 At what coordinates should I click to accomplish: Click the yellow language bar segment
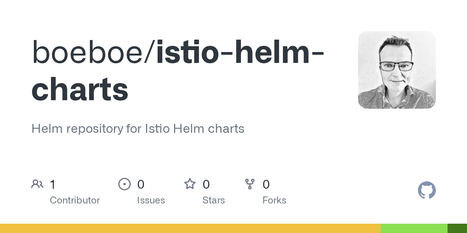pos(190,228)
